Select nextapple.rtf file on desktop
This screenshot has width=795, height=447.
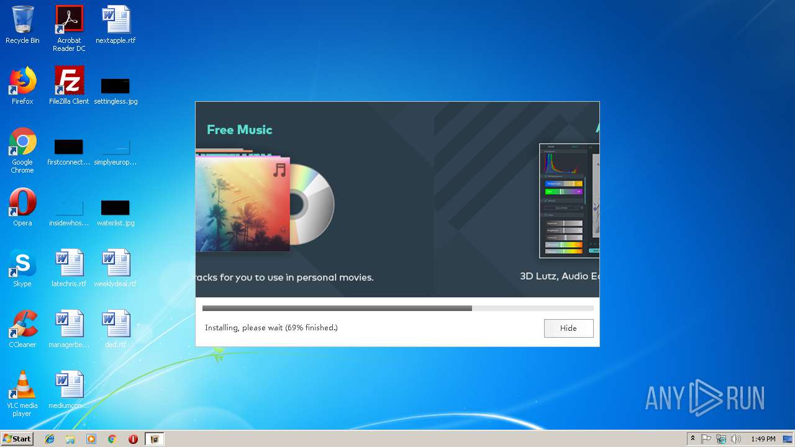point(116,25)
